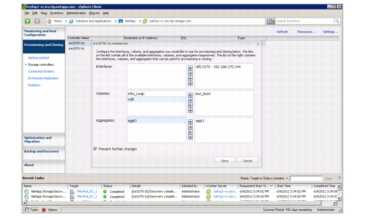
Task: Open Connection brokers link
Action: click(41, 72)
